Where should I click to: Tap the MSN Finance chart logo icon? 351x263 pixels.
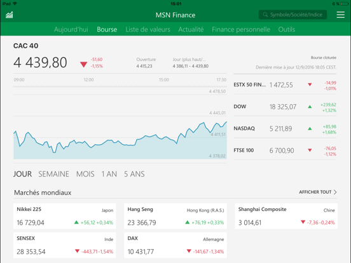click(x=10, y=15)
